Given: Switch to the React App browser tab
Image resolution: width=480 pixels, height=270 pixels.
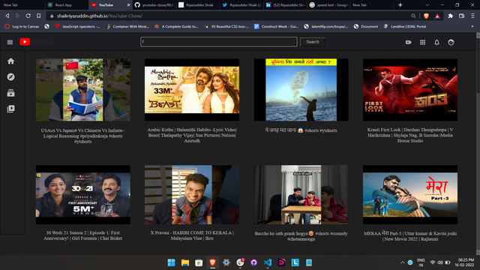Looking at the screenshot, I should pyautogui.click(x=66, y=5).
